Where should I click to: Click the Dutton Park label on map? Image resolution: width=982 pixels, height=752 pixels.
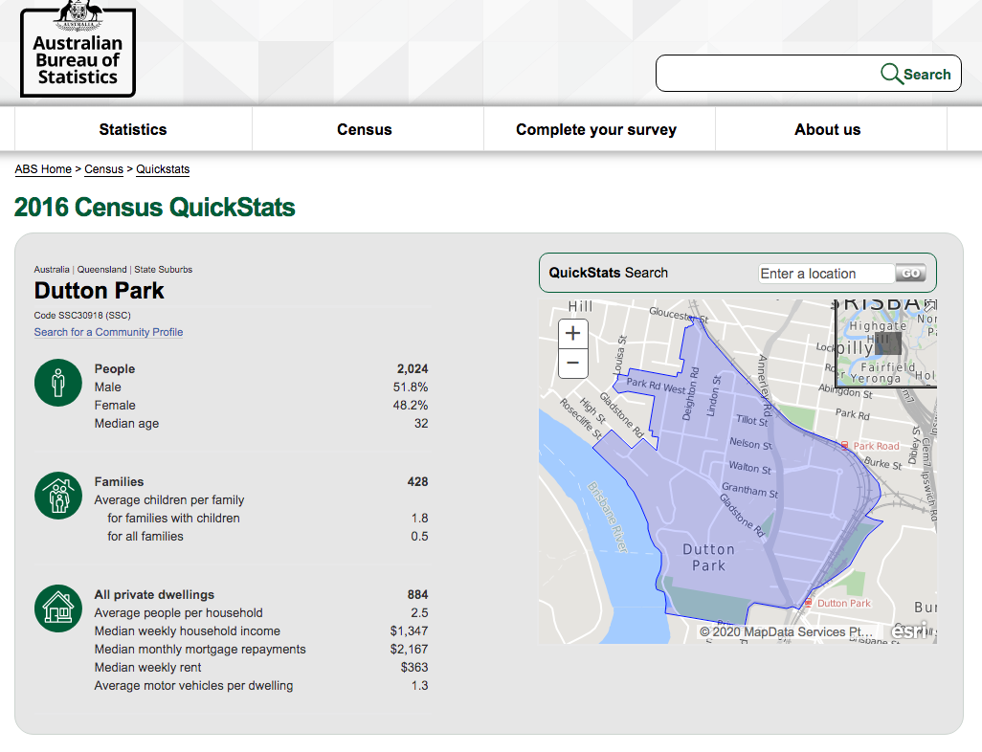point(708,557)
